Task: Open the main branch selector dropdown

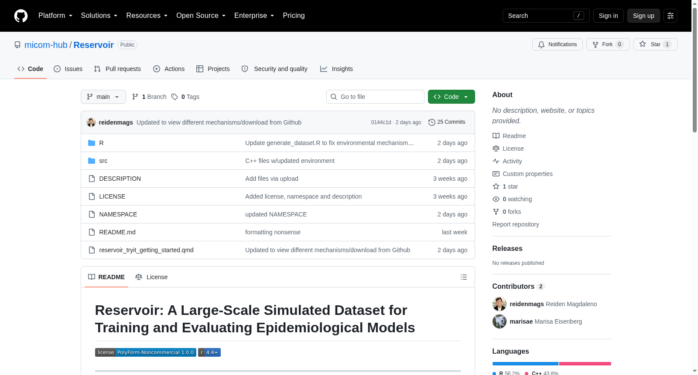Action: click(x=103, y=97)
